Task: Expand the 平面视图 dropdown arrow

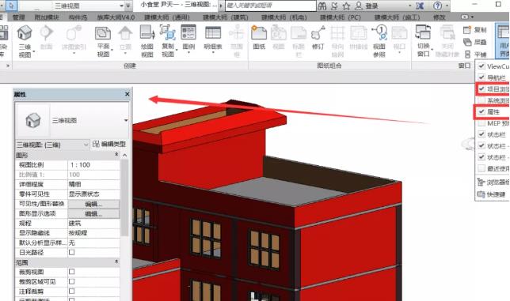Action: click(112, 51)
